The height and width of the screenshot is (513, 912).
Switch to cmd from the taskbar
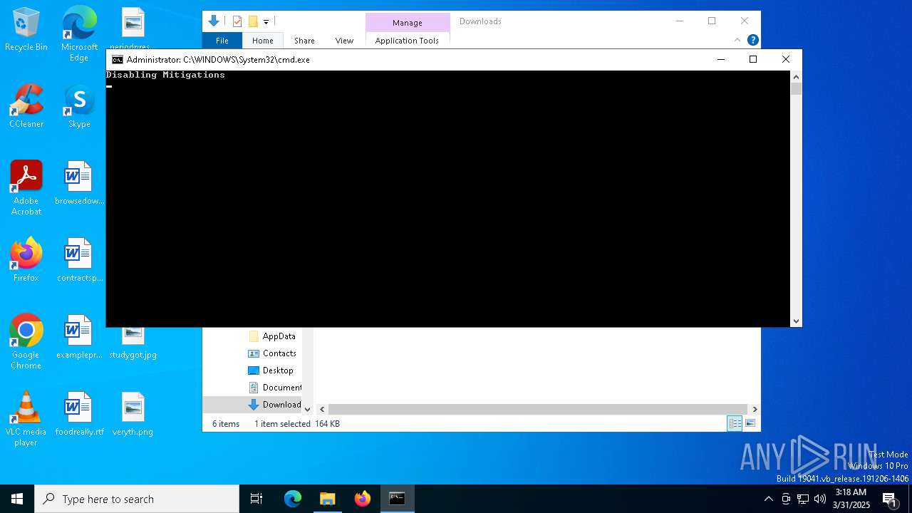[397, 499]
